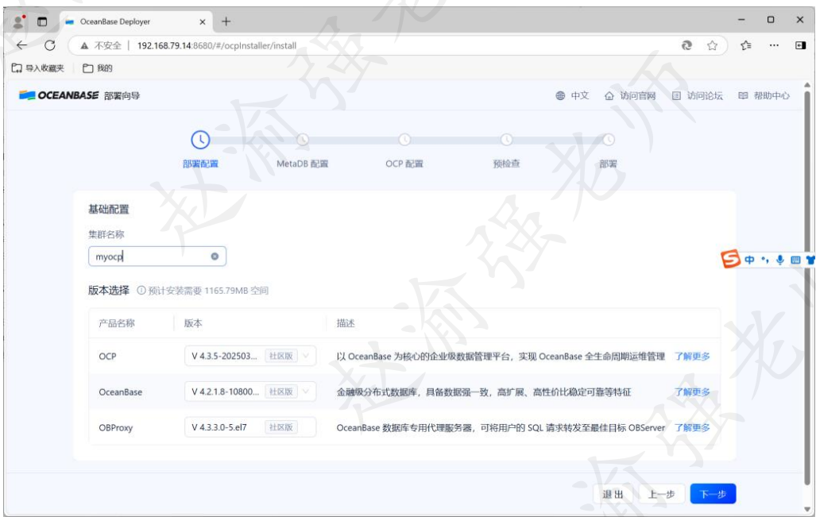Open 帮助中心 via the book icon
This screenshot has height=517, width=816.
744,95
